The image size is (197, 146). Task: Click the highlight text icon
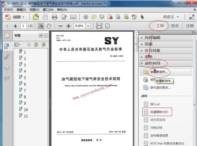pos(102,17)
